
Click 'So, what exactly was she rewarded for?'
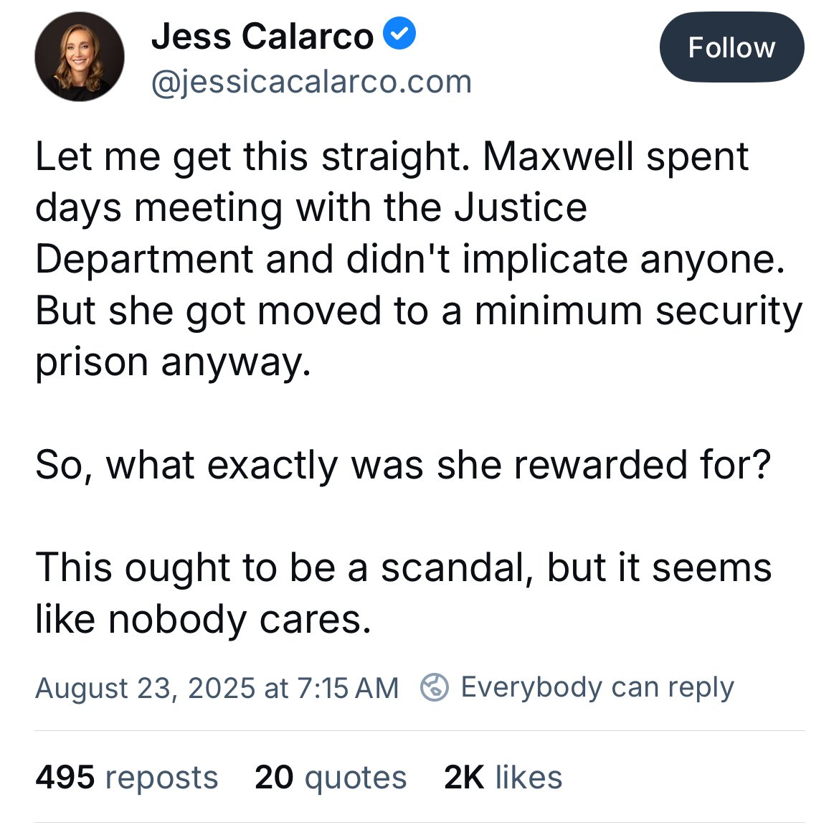[403, 465]
